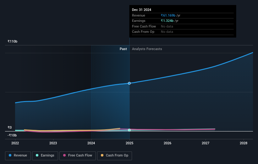258x164 pixels.
Task: Click the ₹1.324b earnings value
Action: click(x=167, y=21)
